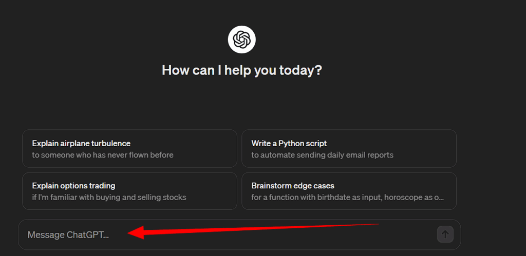Click the tail end of the red arrow
The width and height of the screenshot is (526, 256).
(378, 224)
